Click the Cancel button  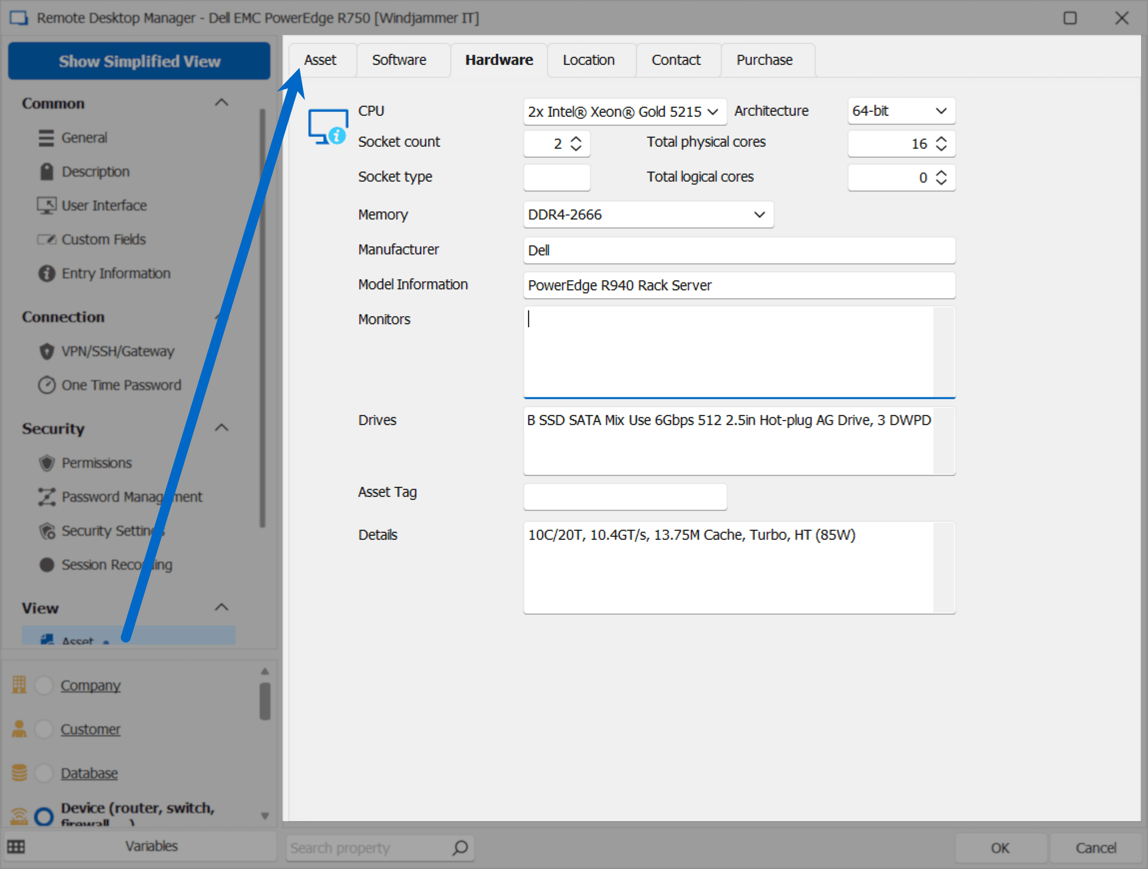[1095, 848]
